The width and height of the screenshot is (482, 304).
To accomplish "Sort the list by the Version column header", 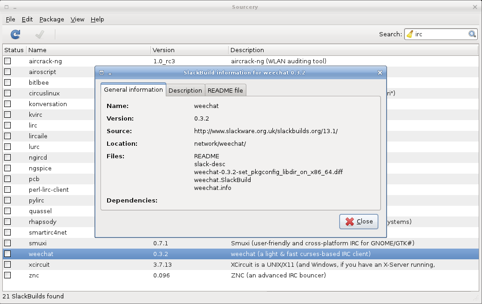I will pos(190,50).
